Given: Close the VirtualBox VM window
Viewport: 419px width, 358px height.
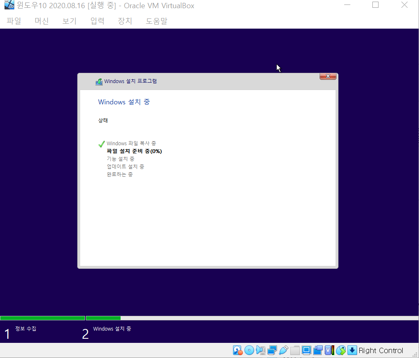Looking at the screenshot, I should (x=404, y=5).
